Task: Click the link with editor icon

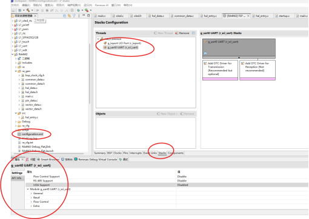Action: [69, 16]
